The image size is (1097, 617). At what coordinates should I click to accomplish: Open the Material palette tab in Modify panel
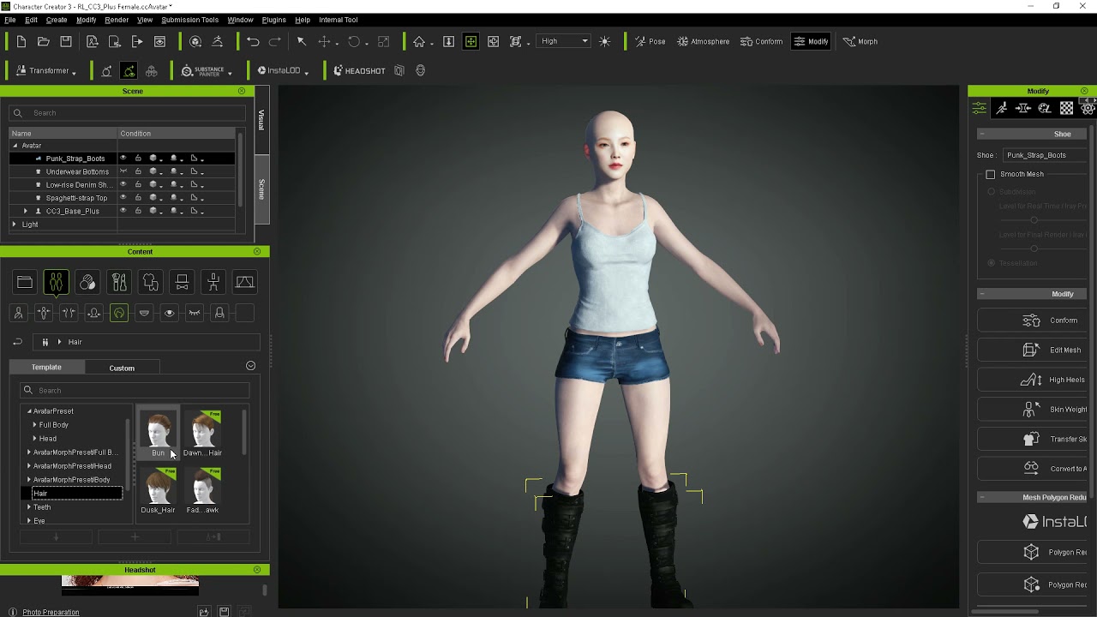1045,108
